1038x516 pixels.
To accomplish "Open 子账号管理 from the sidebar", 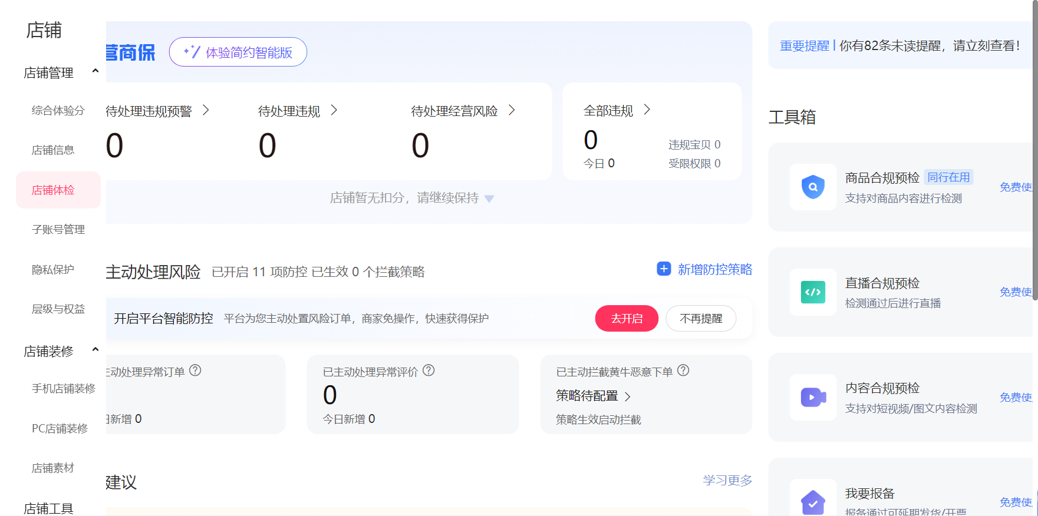I will click(x=58, y=230).
